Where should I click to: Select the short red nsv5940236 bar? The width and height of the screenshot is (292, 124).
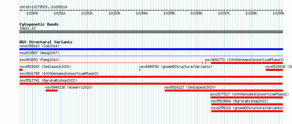click(x=52, y=91)
